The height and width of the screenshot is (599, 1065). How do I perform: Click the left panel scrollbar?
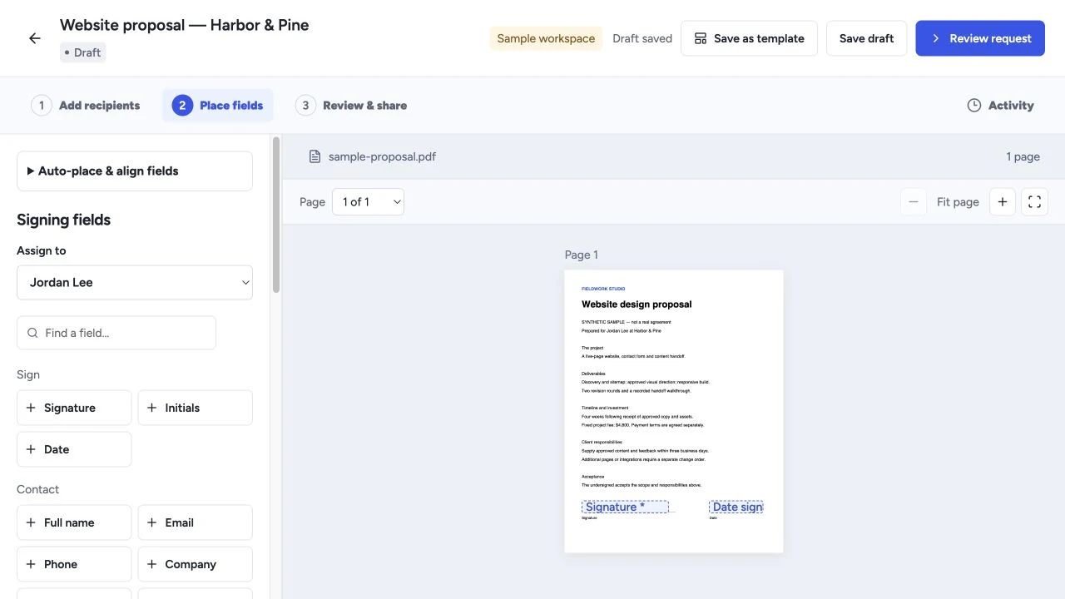[276, 215]
